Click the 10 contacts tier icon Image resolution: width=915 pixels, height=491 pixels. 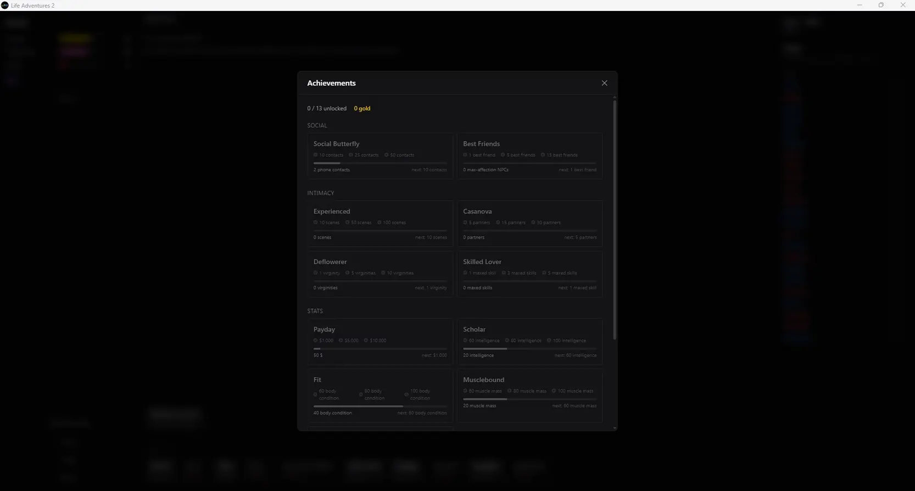point(316,155)
